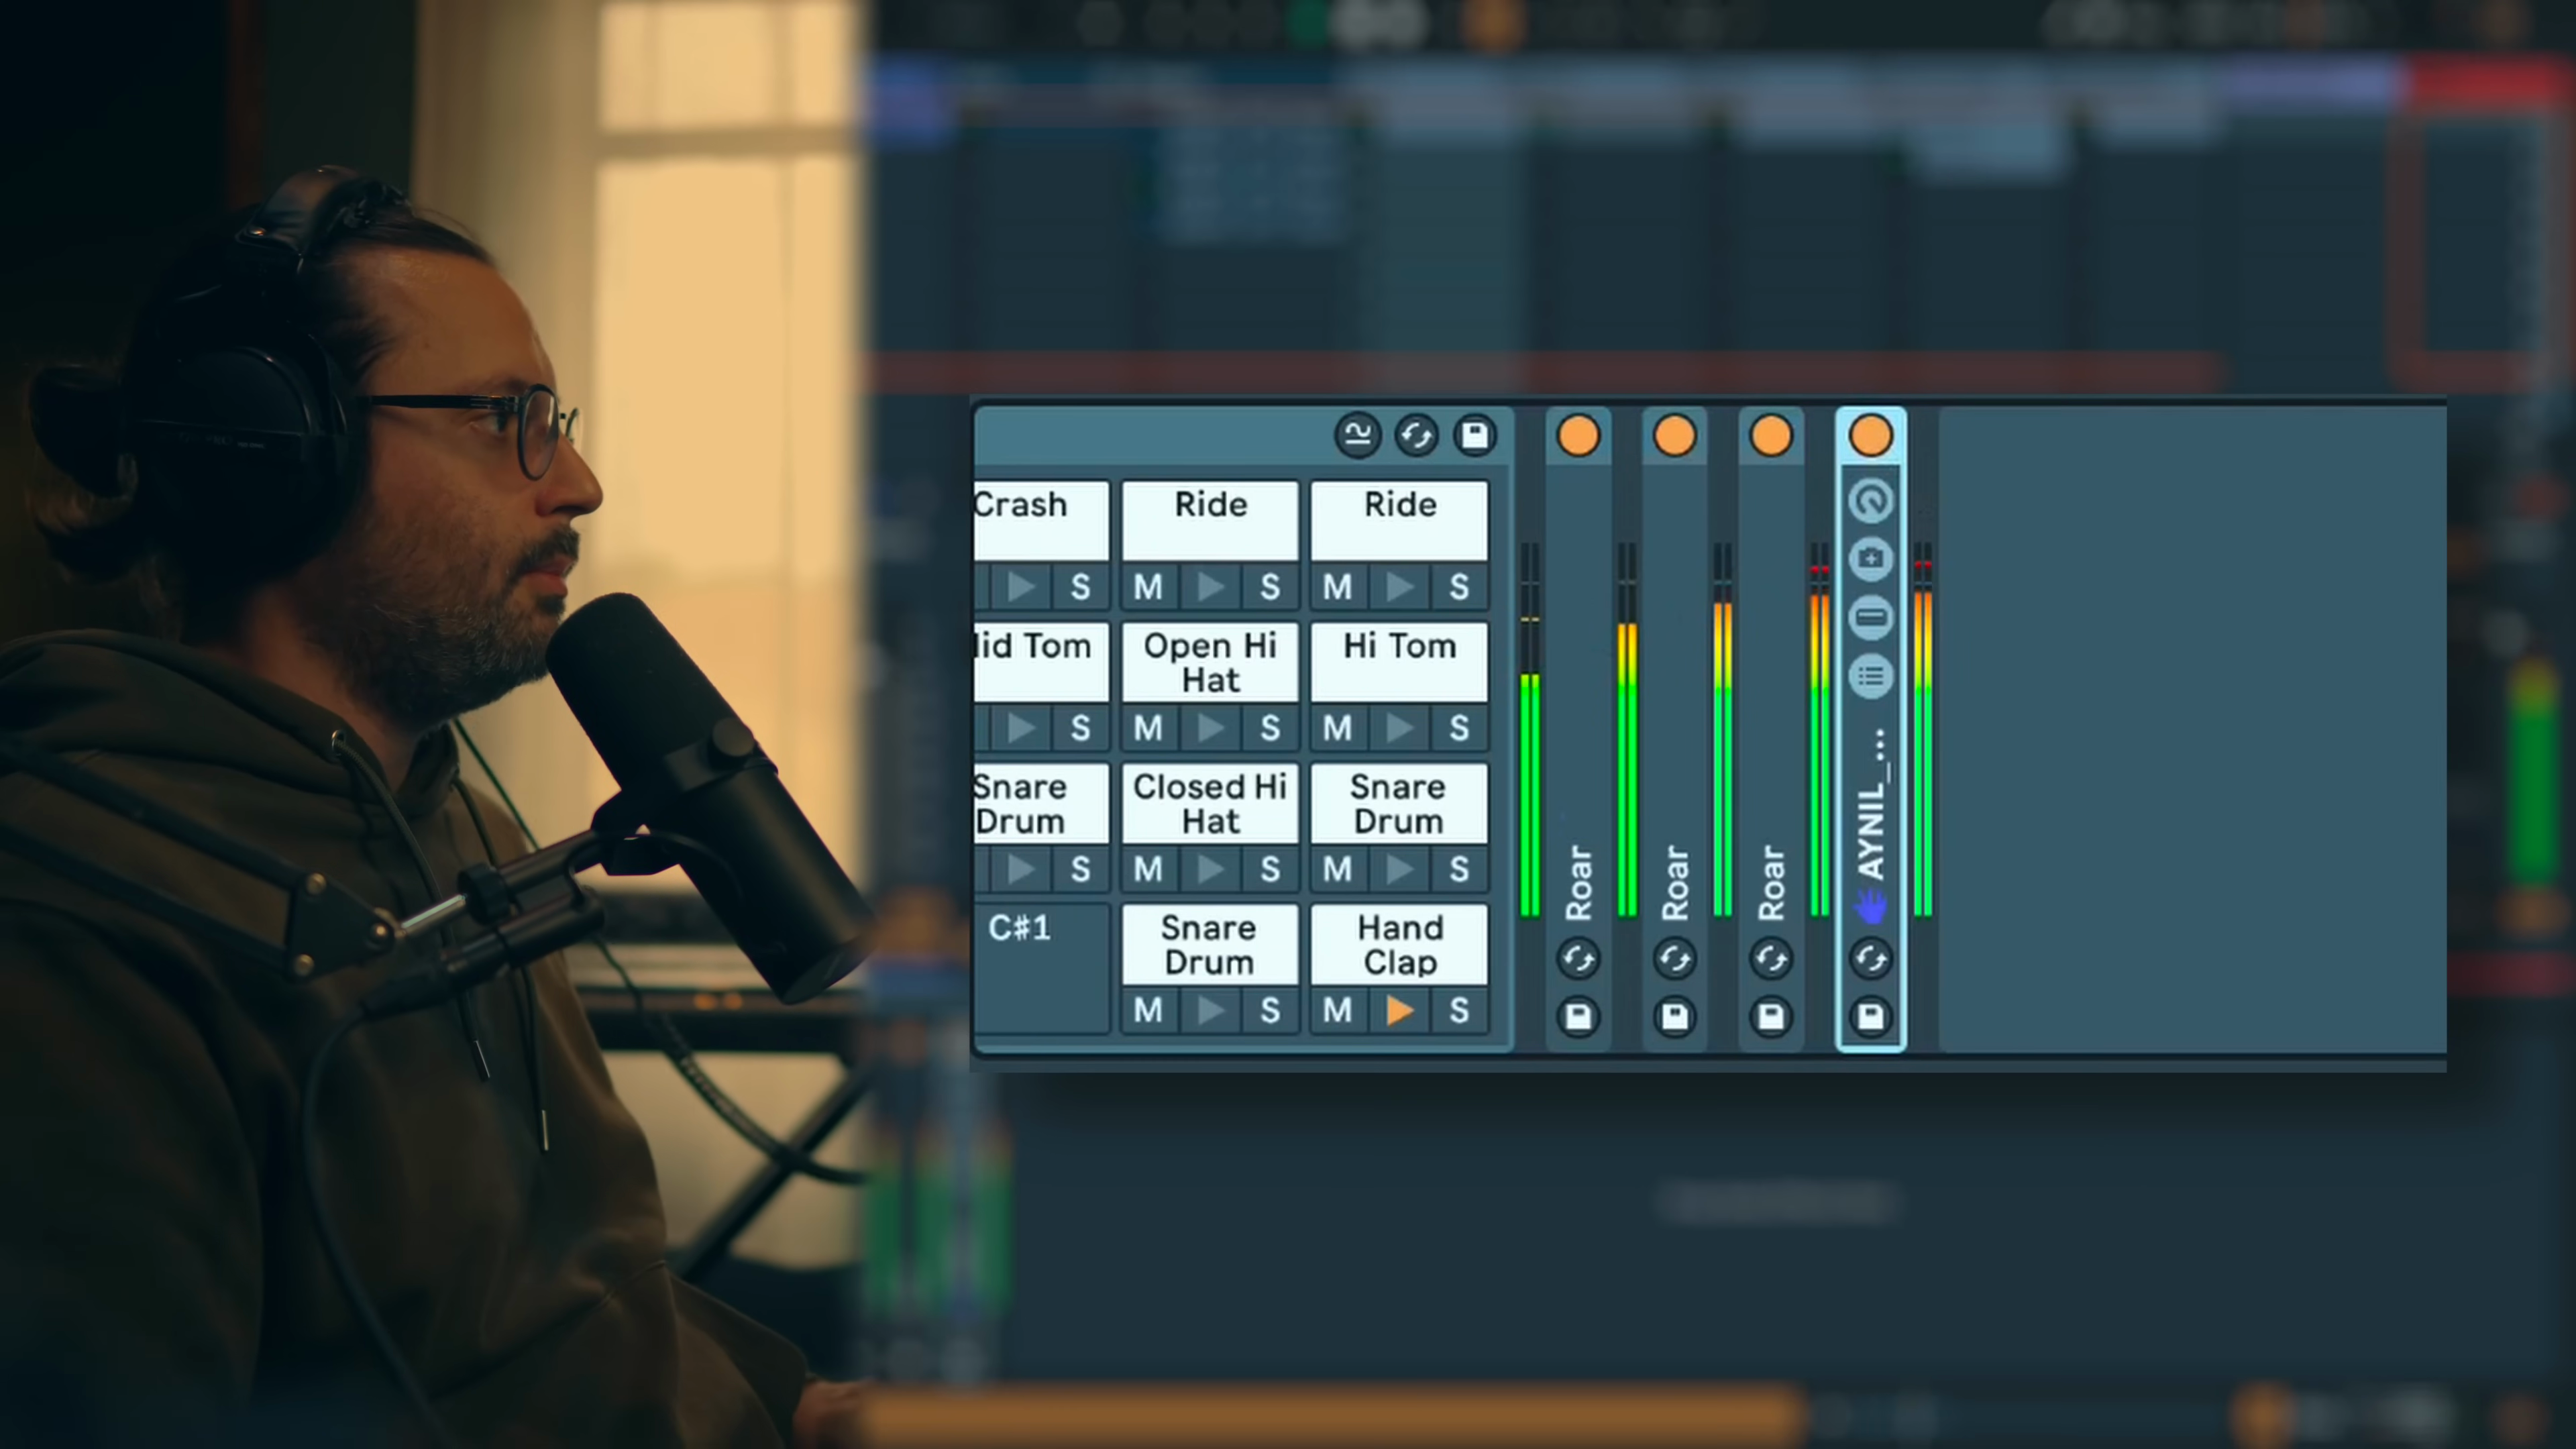Screen dimensions: 2576x1449
Task: Solo the Open Hi Hat pad
Action: pos(1270,728)
